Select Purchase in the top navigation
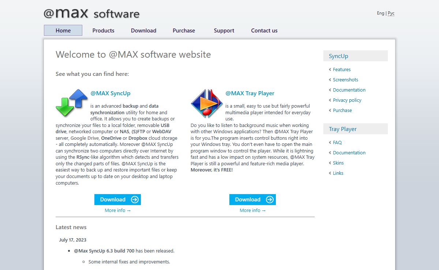The height and width of the screenshot is (270, 439). click(x=184, y=31)
